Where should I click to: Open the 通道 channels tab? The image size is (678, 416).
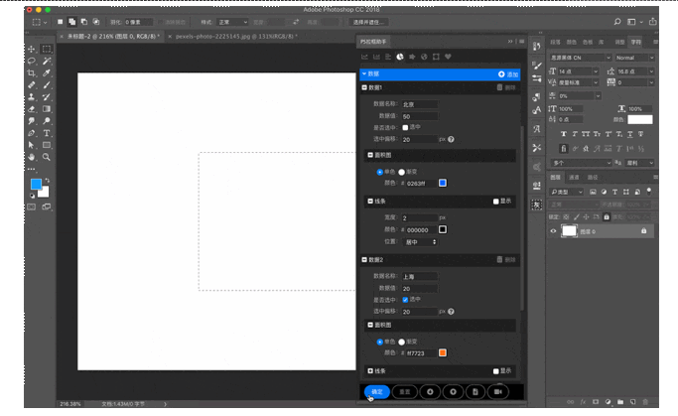574,178
